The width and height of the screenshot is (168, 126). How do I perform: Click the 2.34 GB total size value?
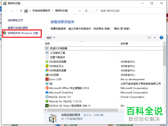pos(98,115)
